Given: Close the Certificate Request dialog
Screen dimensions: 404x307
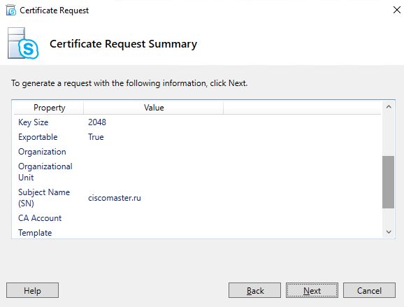Looking at the screenshot, I should (x=397, y=10).
